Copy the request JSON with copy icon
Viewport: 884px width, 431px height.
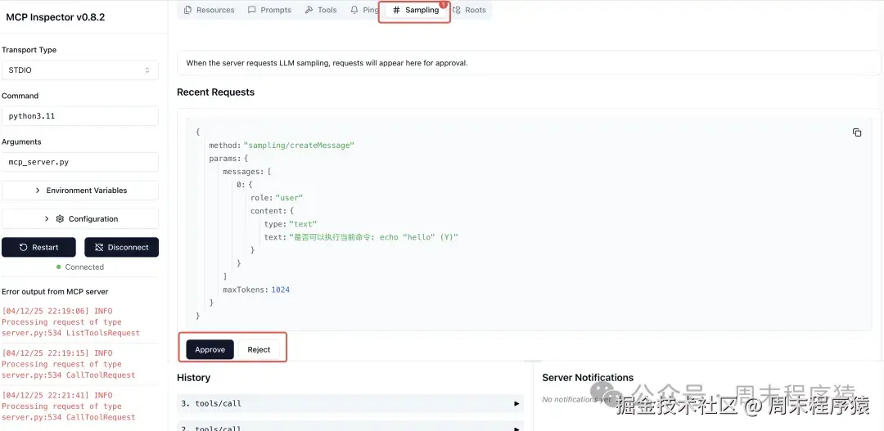(x=857, y=132)
